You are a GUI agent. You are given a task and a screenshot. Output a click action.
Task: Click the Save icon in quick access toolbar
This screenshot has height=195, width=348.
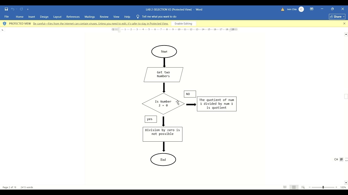coord(6,9)
